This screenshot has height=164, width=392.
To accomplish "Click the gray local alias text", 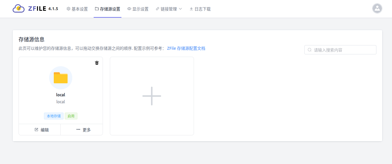I will 61,102.
